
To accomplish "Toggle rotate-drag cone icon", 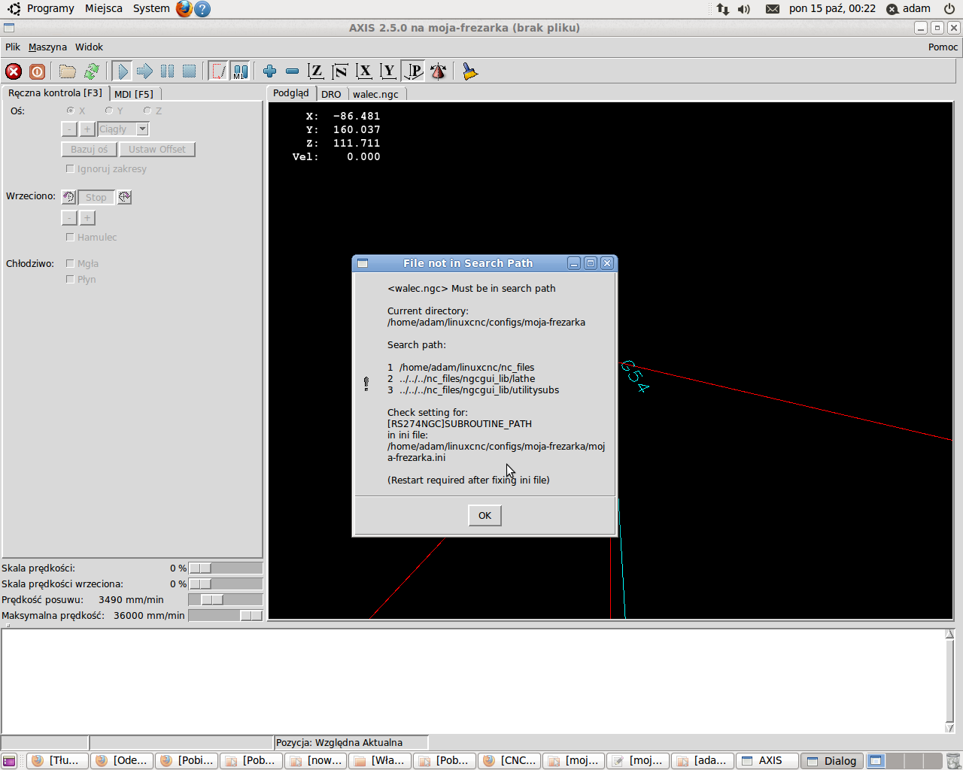I will 438,71.
